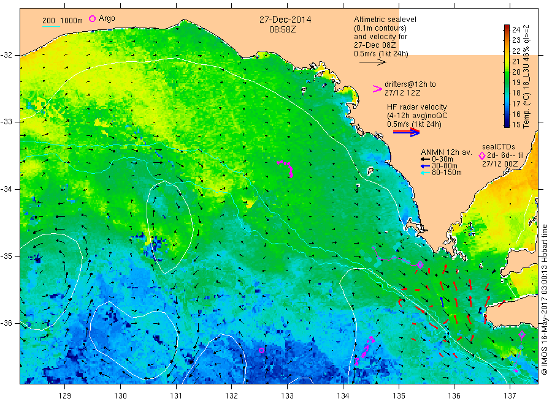The width and height of the screenshot is (552, 404).
Task: Click the red and blue HF radar scale arrow
Action: [406, 132]
